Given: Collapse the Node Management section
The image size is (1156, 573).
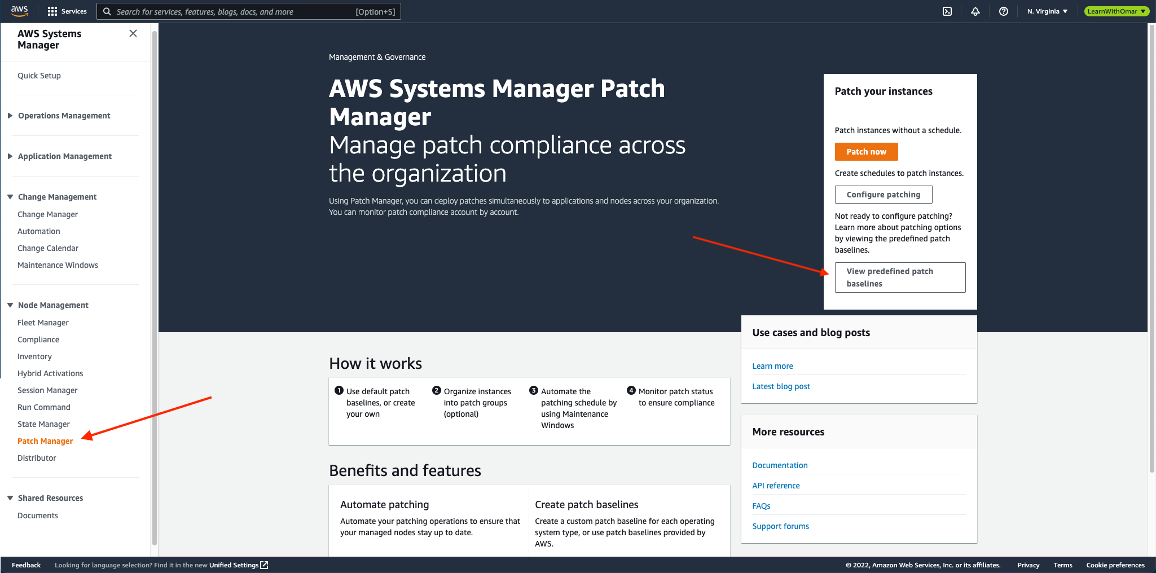Looking at the screenshot, I should [53, 305].
